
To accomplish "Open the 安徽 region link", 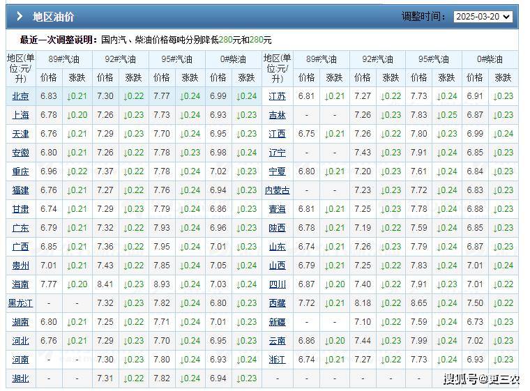I will click(x=21, y=153).
